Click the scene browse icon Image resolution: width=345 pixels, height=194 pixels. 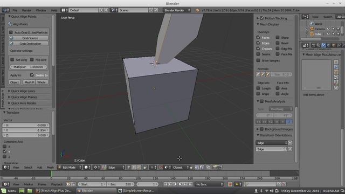[114, 10]
